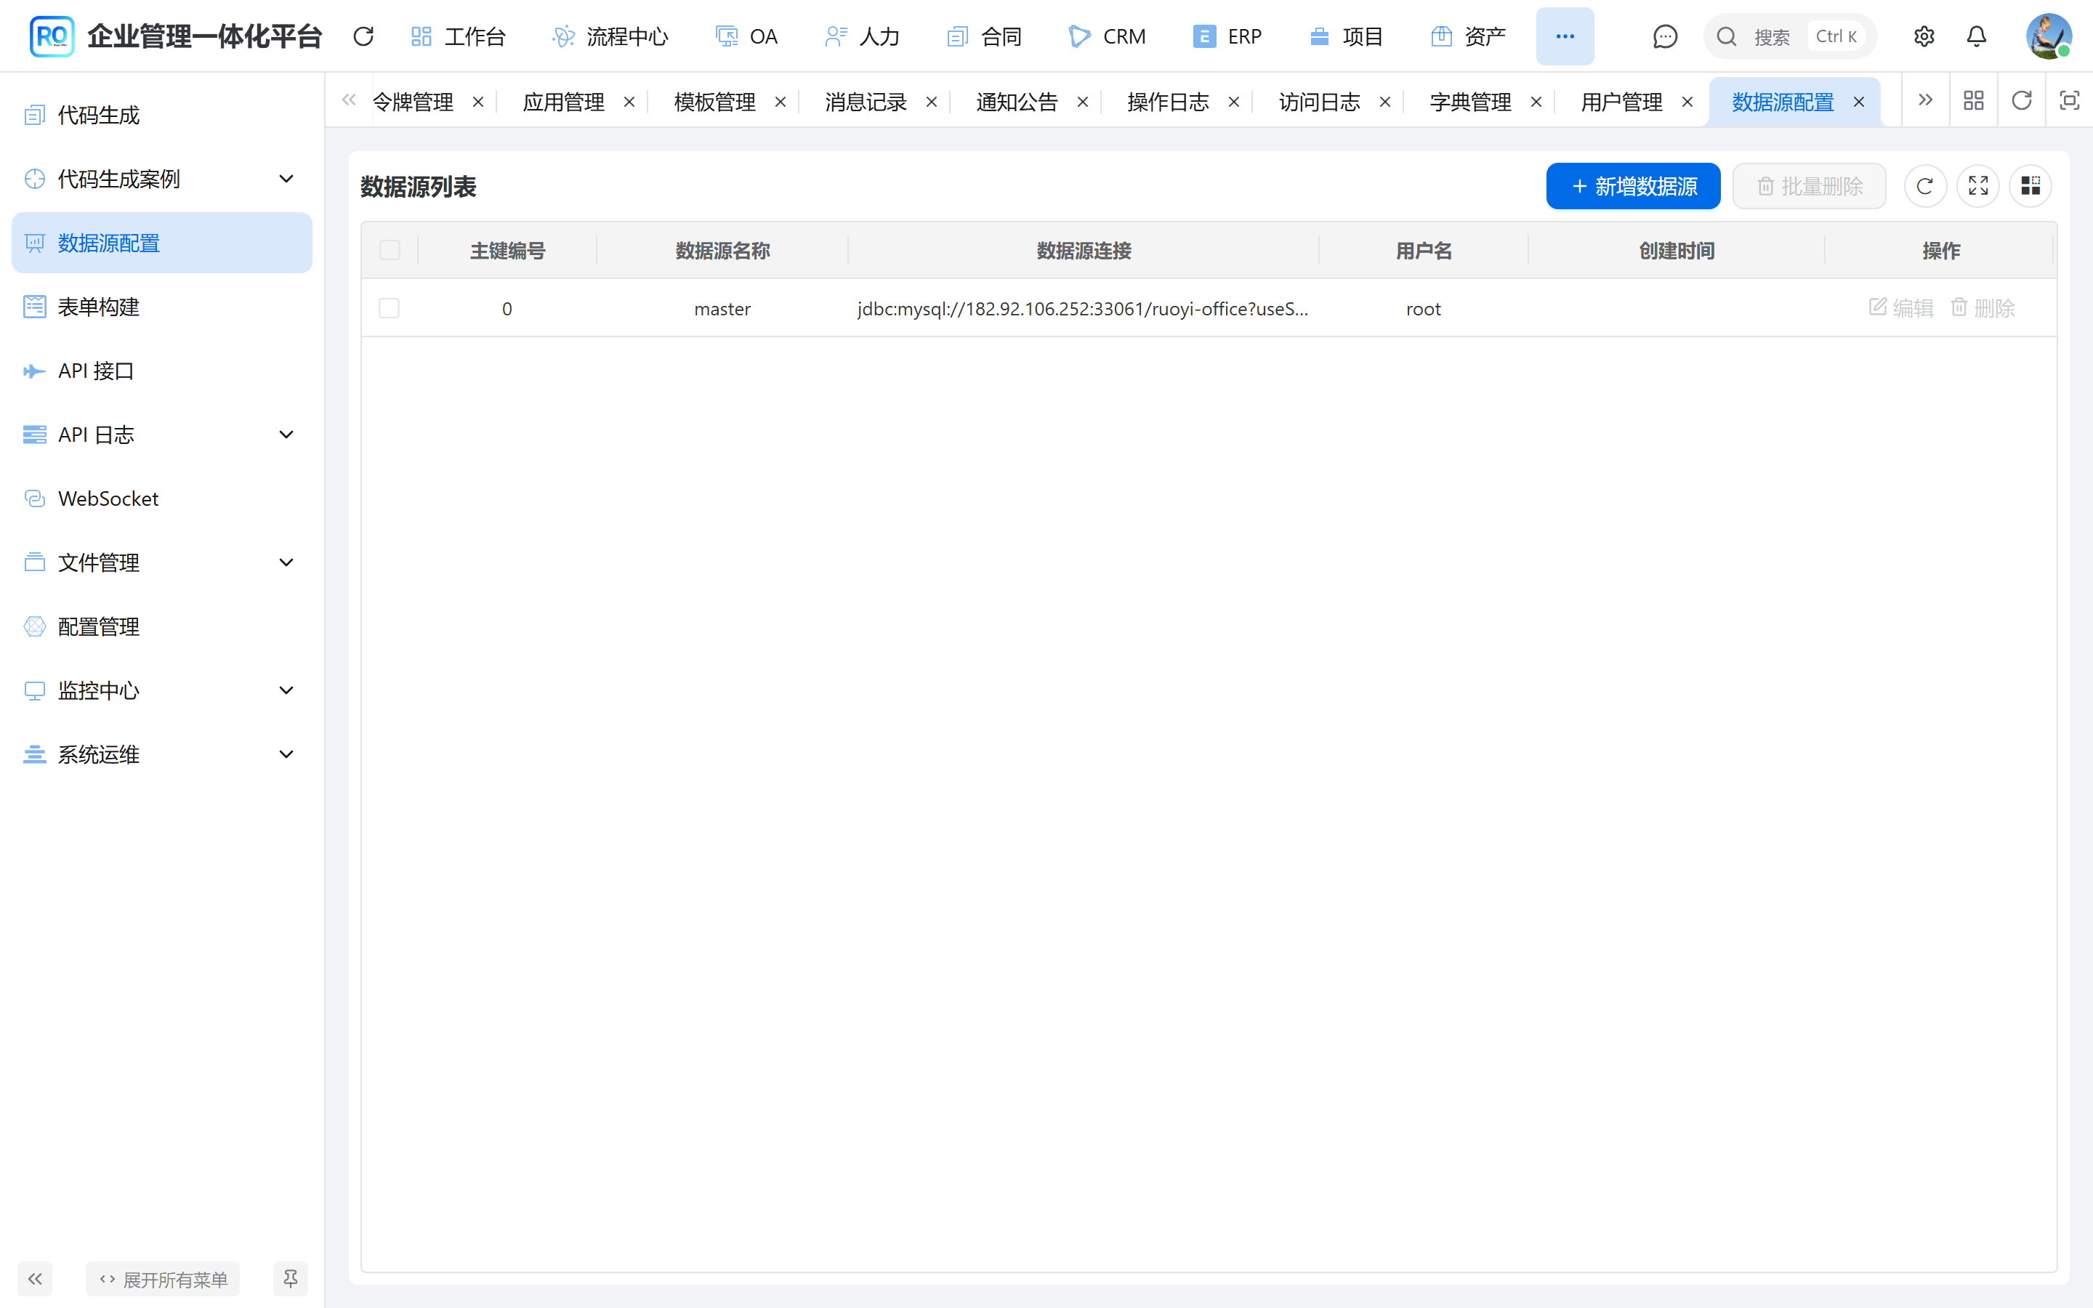2093x1308 pixels.
Task: Click the tab bar reload icon
Action: pyautogui.click(x=2021, y=101)
